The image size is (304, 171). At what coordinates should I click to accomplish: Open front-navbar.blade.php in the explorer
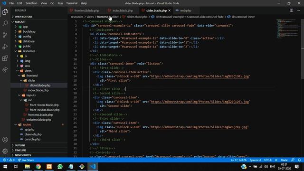coord(45,110)
